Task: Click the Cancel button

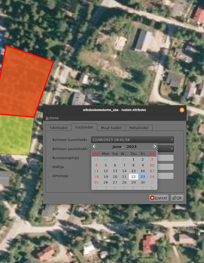Action: 159,198
